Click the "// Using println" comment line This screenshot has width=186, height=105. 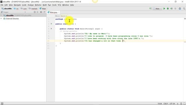tap(69, 31)
